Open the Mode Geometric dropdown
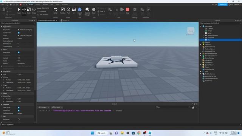 [46, 8]
